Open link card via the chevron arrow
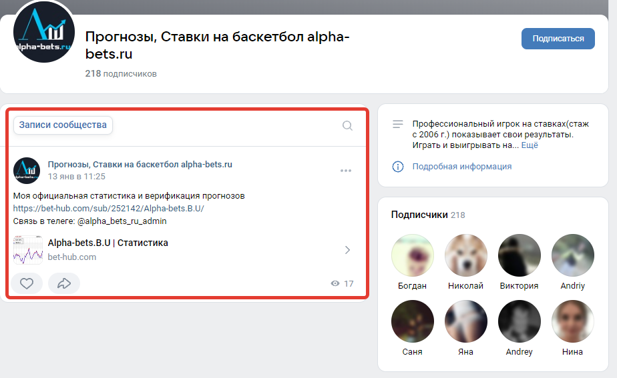The height and width of the screenshot is (378, 617). [347, 250]
